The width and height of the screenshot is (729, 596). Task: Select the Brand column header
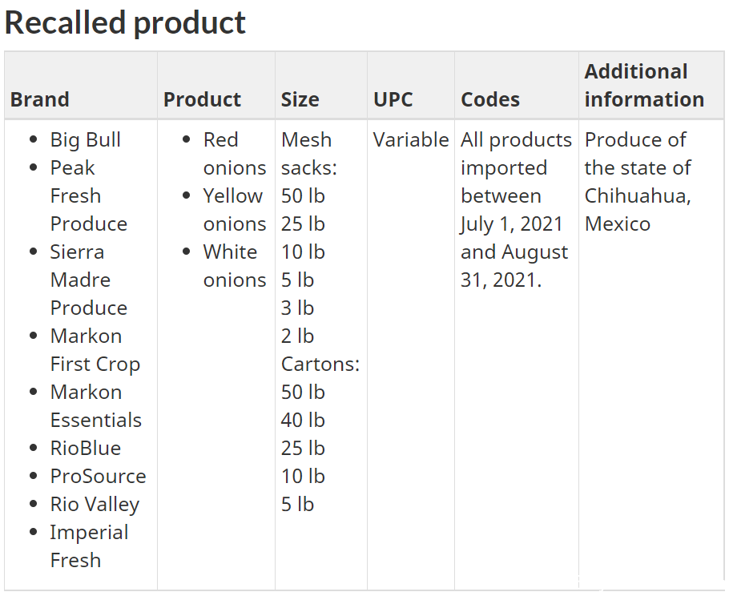pos(40,99)
